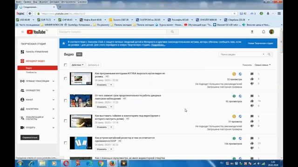Viewport: 298px width, 167px height.
Task: Click green monetization icon of the диодных ламп video
Action: coord(234,96)
